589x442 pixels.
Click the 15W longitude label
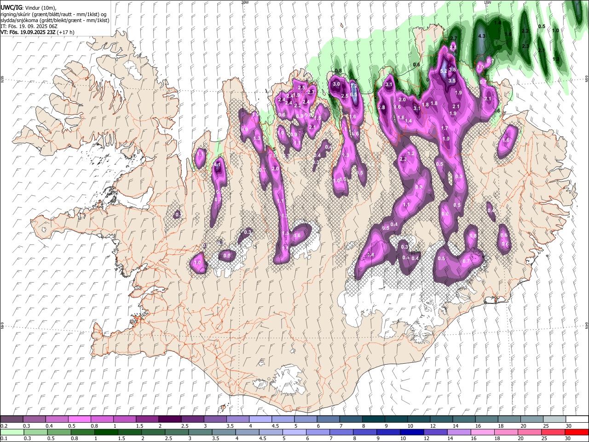[487, 2]
